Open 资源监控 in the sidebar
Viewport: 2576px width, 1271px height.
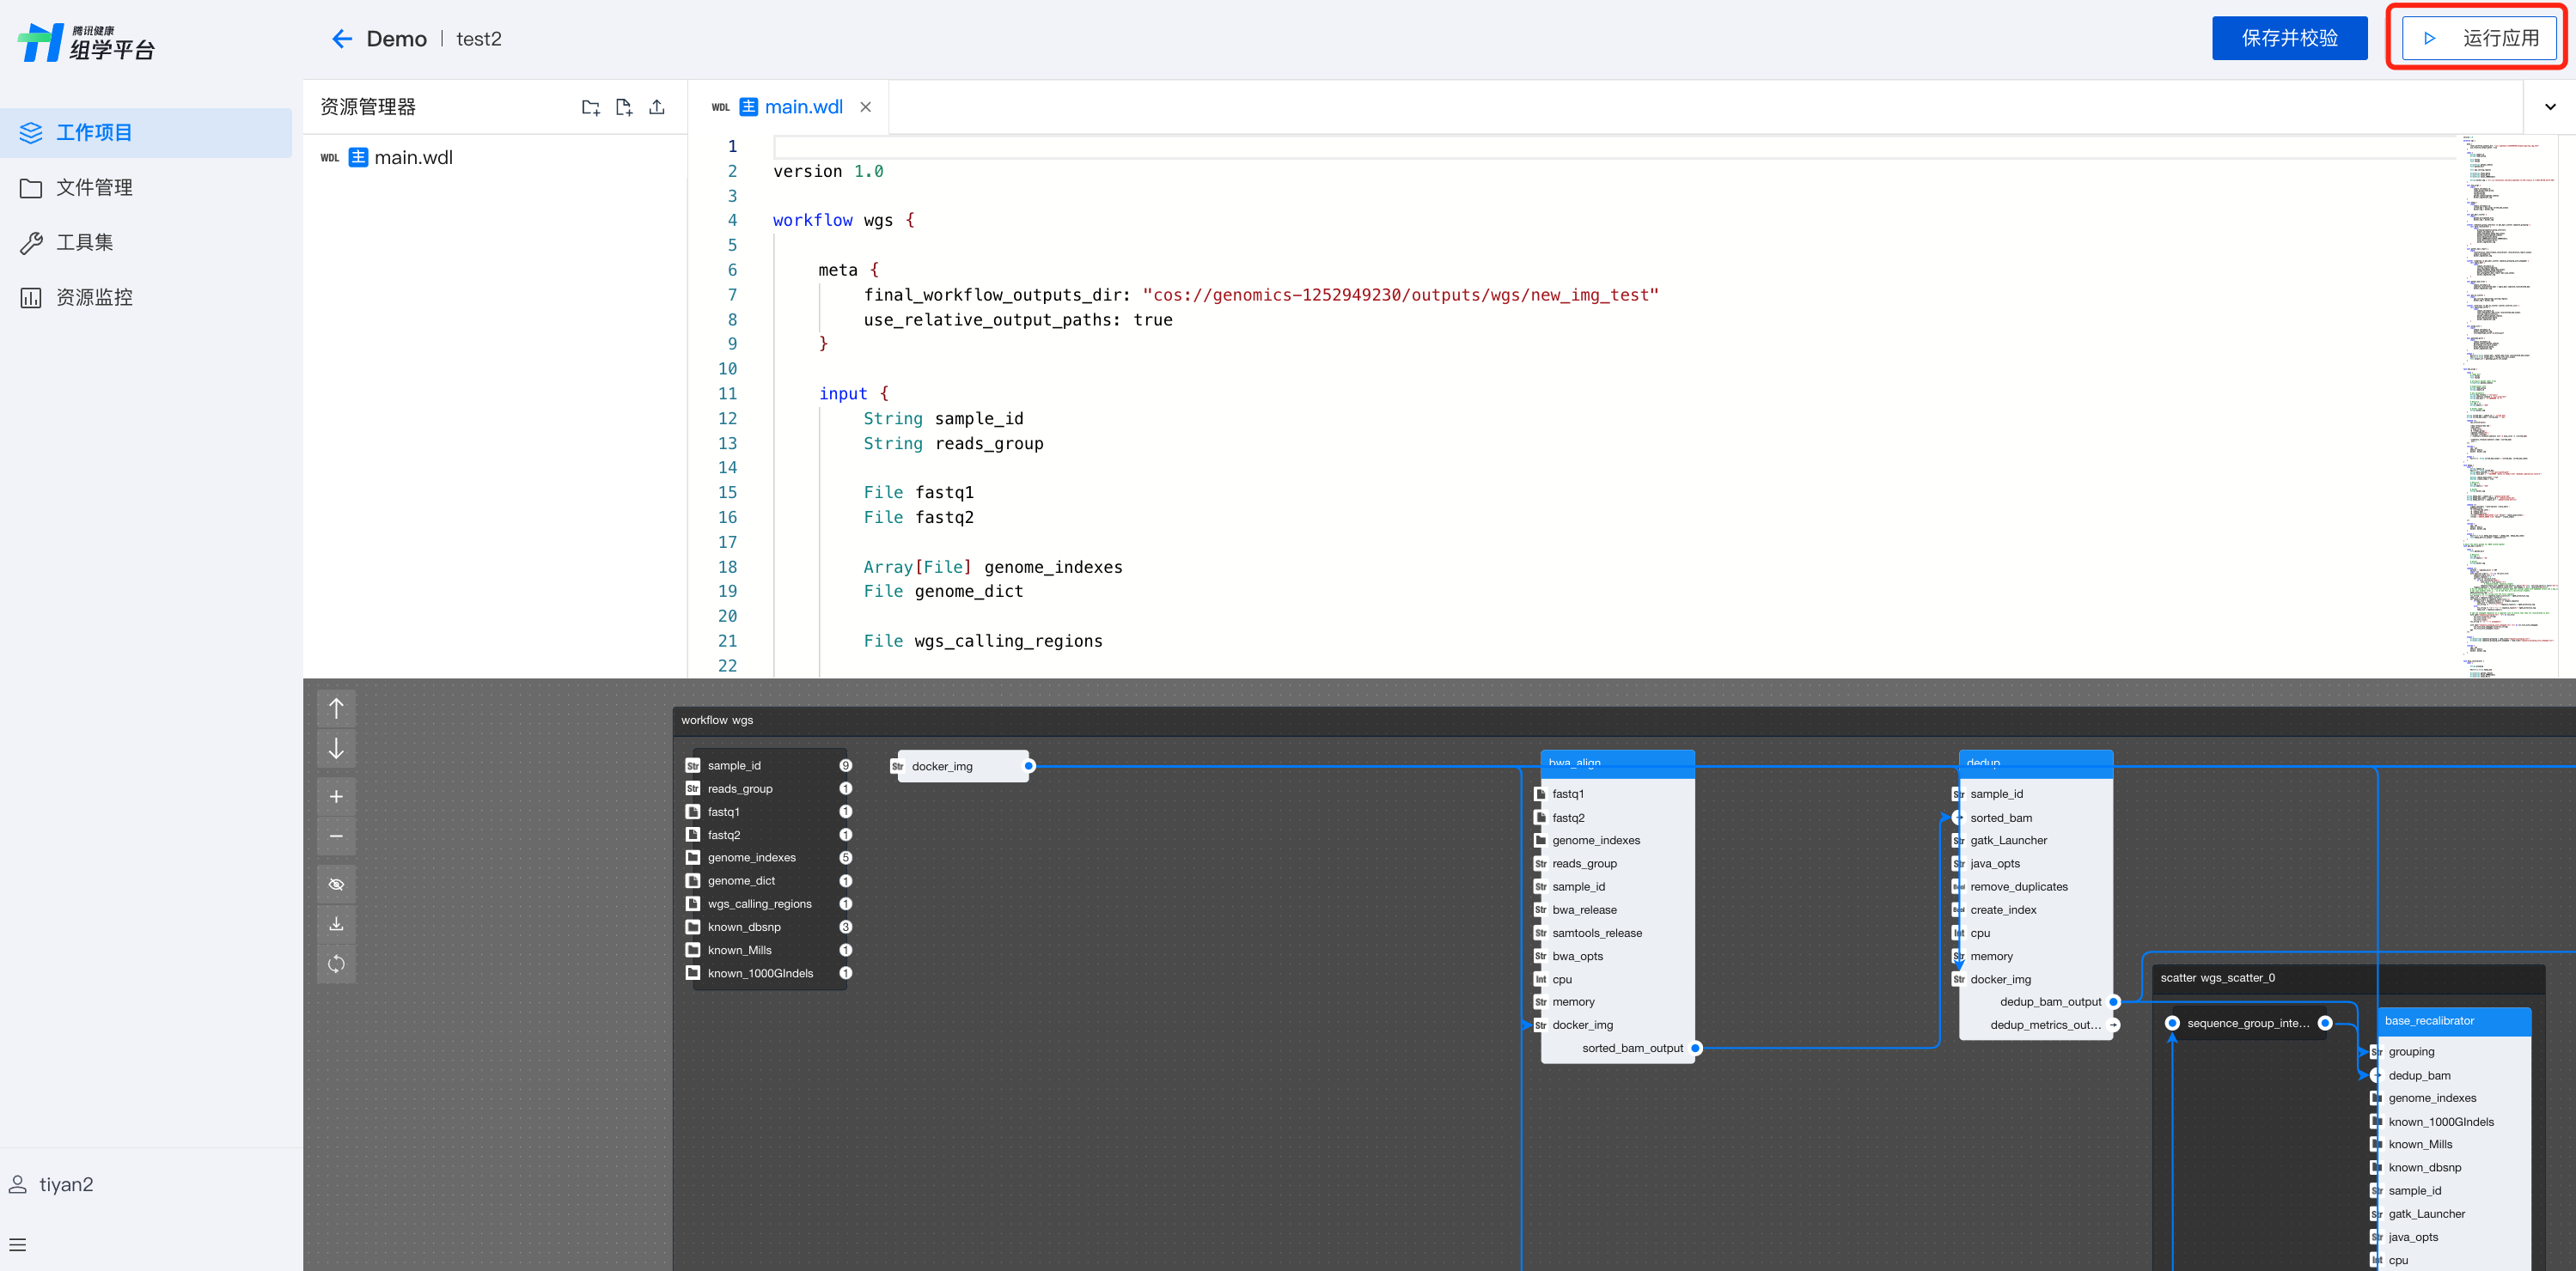pos(94,298)
